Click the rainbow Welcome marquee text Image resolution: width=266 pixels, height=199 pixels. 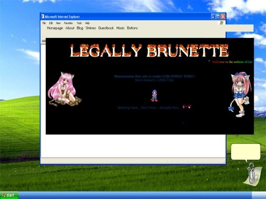click(x=232, y=62)
